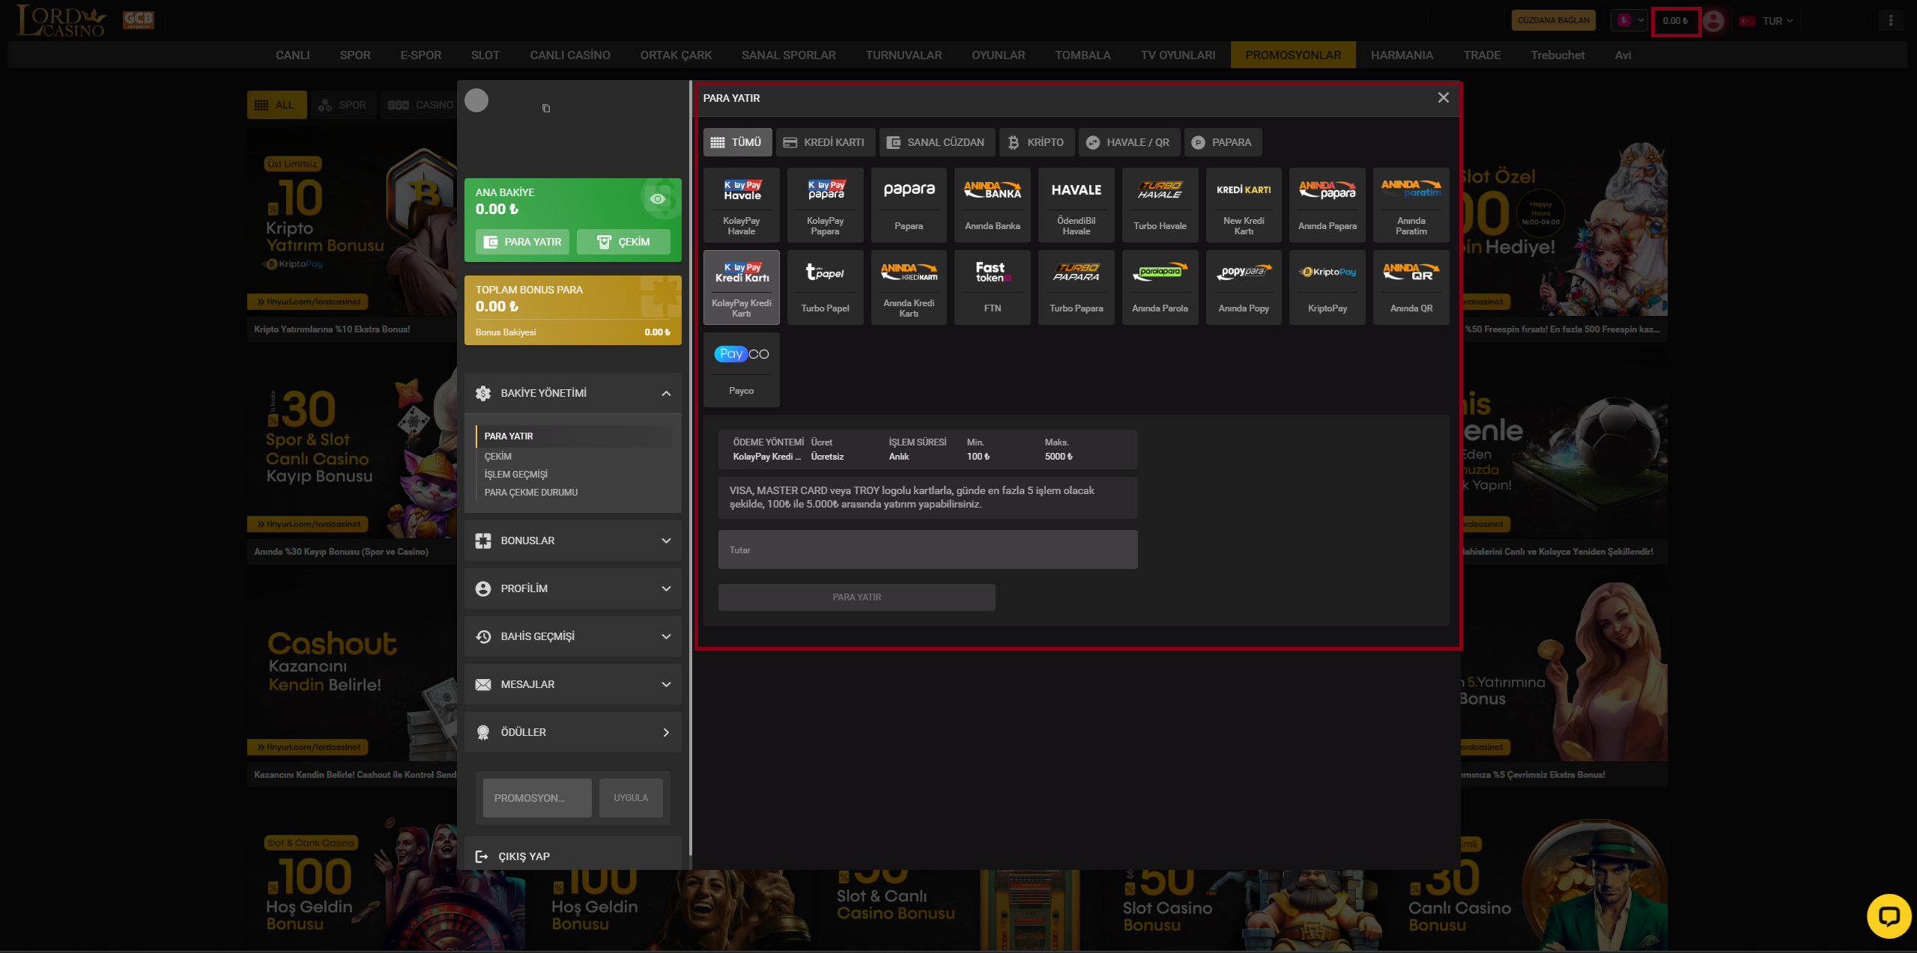Pick the Payco payment tile
Viewport: 1917px width, 953px height.
[x=742, y=370]
